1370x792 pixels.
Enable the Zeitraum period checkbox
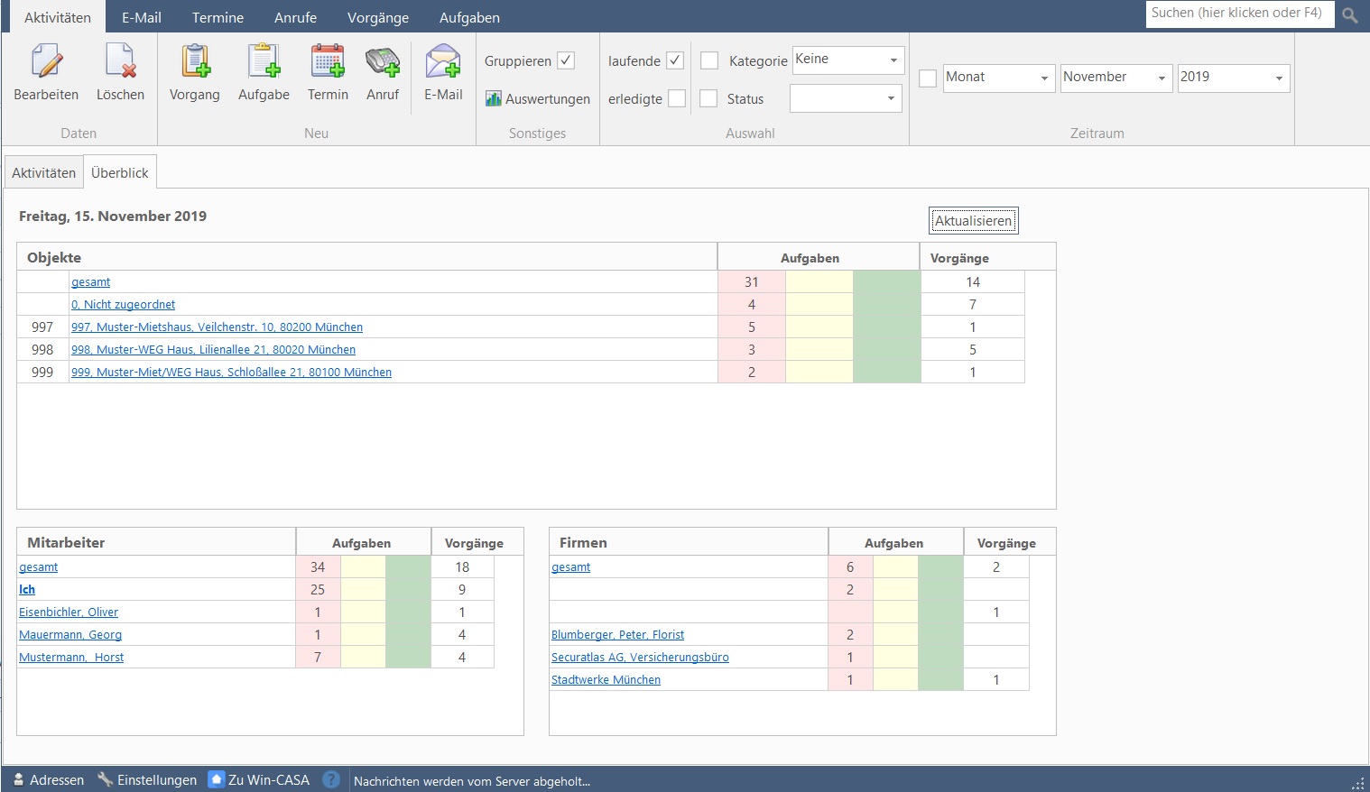tap(928, 78)
